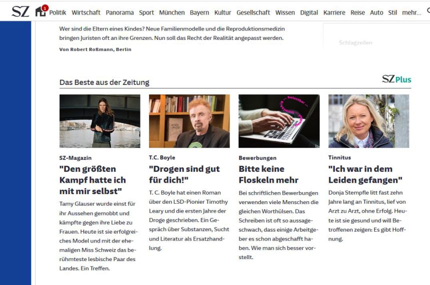Click the Schlagzeilen sidebar heading

click(355, 43)
